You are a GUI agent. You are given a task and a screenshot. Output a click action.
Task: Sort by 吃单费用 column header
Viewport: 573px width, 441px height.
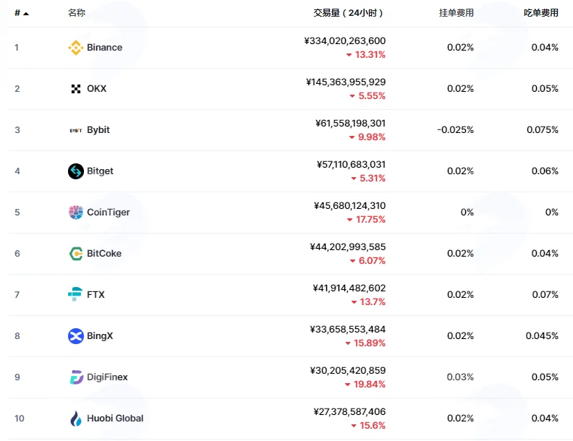click(x=541, y=13)
